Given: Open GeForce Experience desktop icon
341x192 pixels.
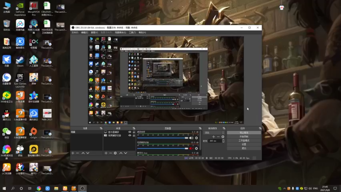Looking at the screenshot, I should click(x=20, y=9).
